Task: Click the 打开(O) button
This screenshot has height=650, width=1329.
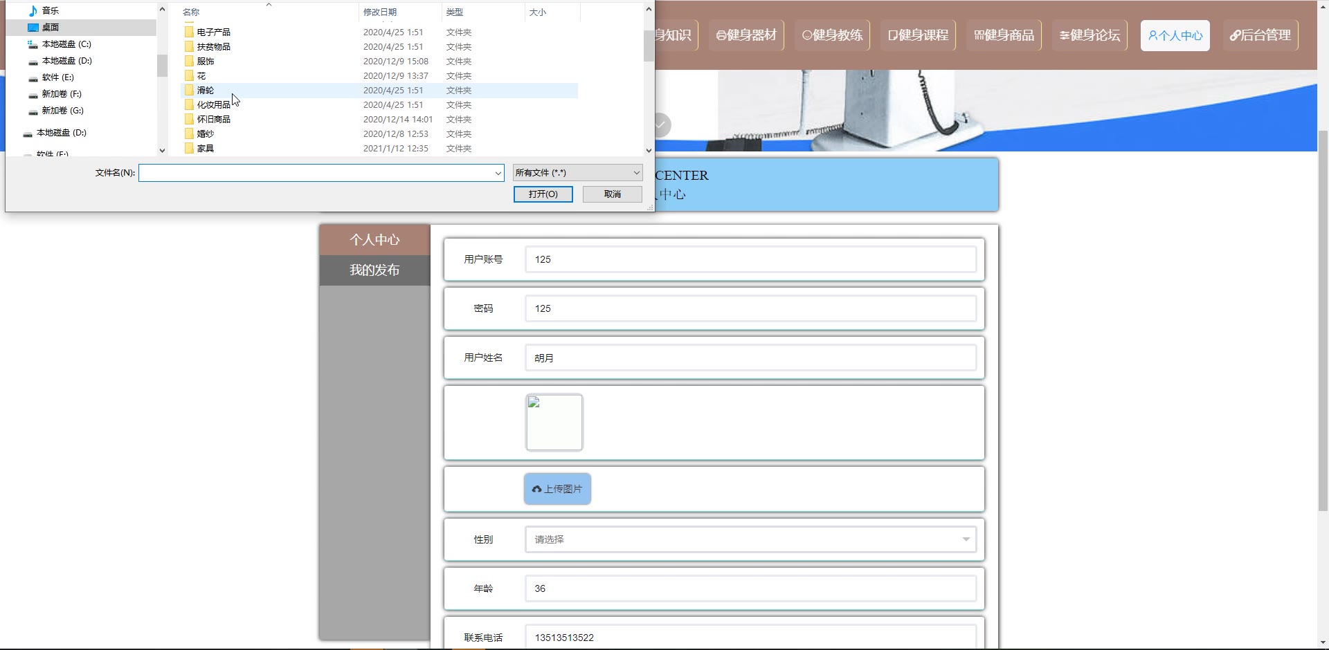Action: pyautogui.click(x=543, y=194)
